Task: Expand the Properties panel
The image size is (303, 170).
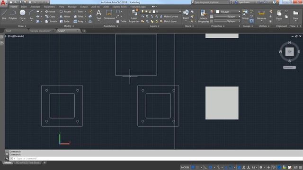Action: tap(218, 26)
